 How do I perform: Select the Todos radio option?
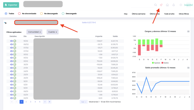tap(6, 13)
